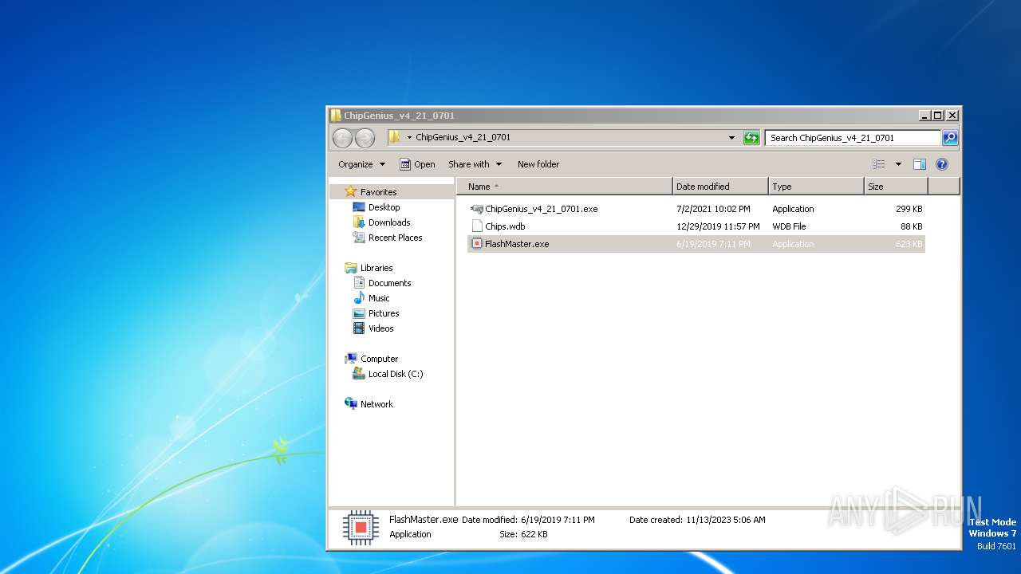Sort by the Type column header

(816, 187)
